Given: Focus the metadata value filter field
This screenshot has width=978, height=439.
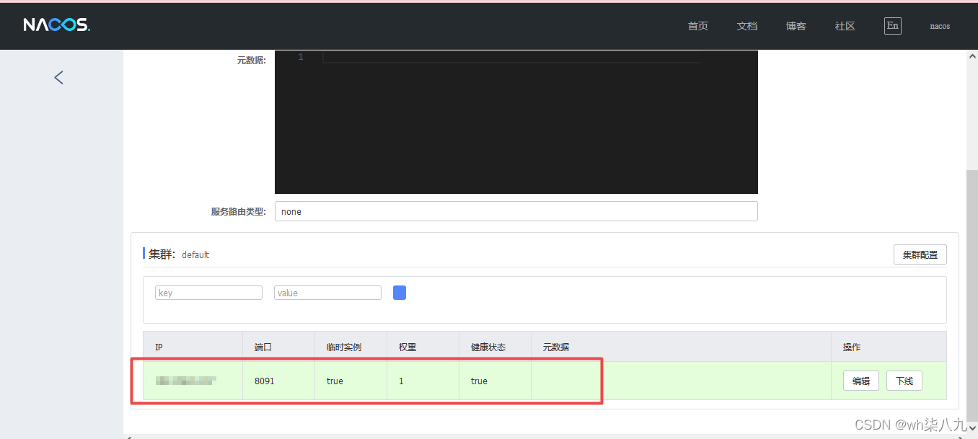Looking at the screenshot, I should pyautogui.click(x=327, y=293).
